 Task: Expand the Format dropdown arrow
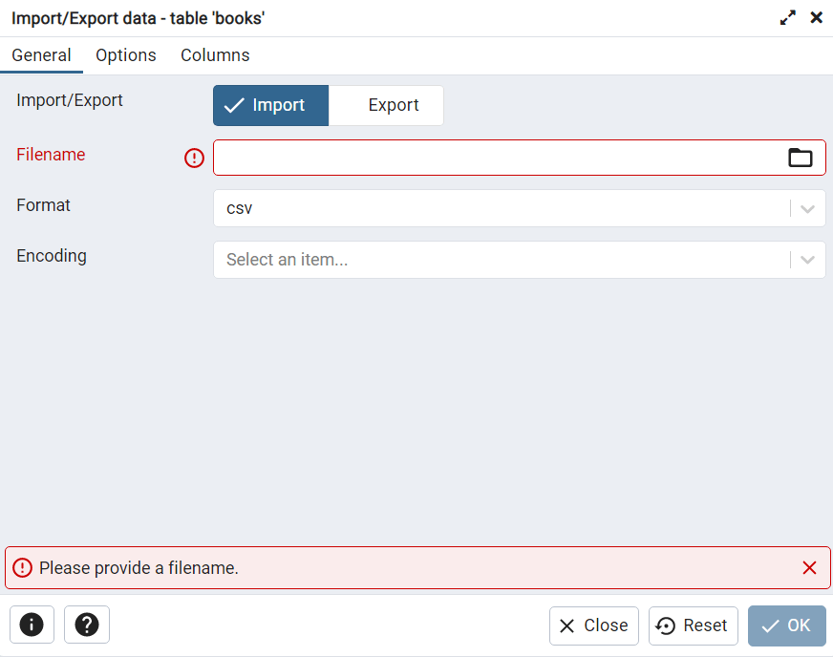point(808,208)
